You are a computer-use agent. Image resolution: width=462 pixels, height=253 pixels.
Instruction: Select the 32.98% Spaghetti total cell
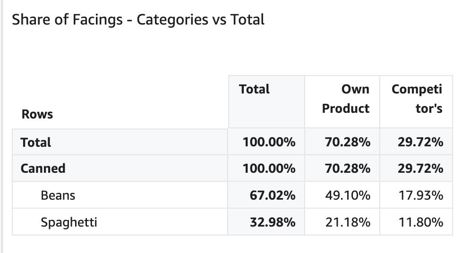click(x=273, y=222)
